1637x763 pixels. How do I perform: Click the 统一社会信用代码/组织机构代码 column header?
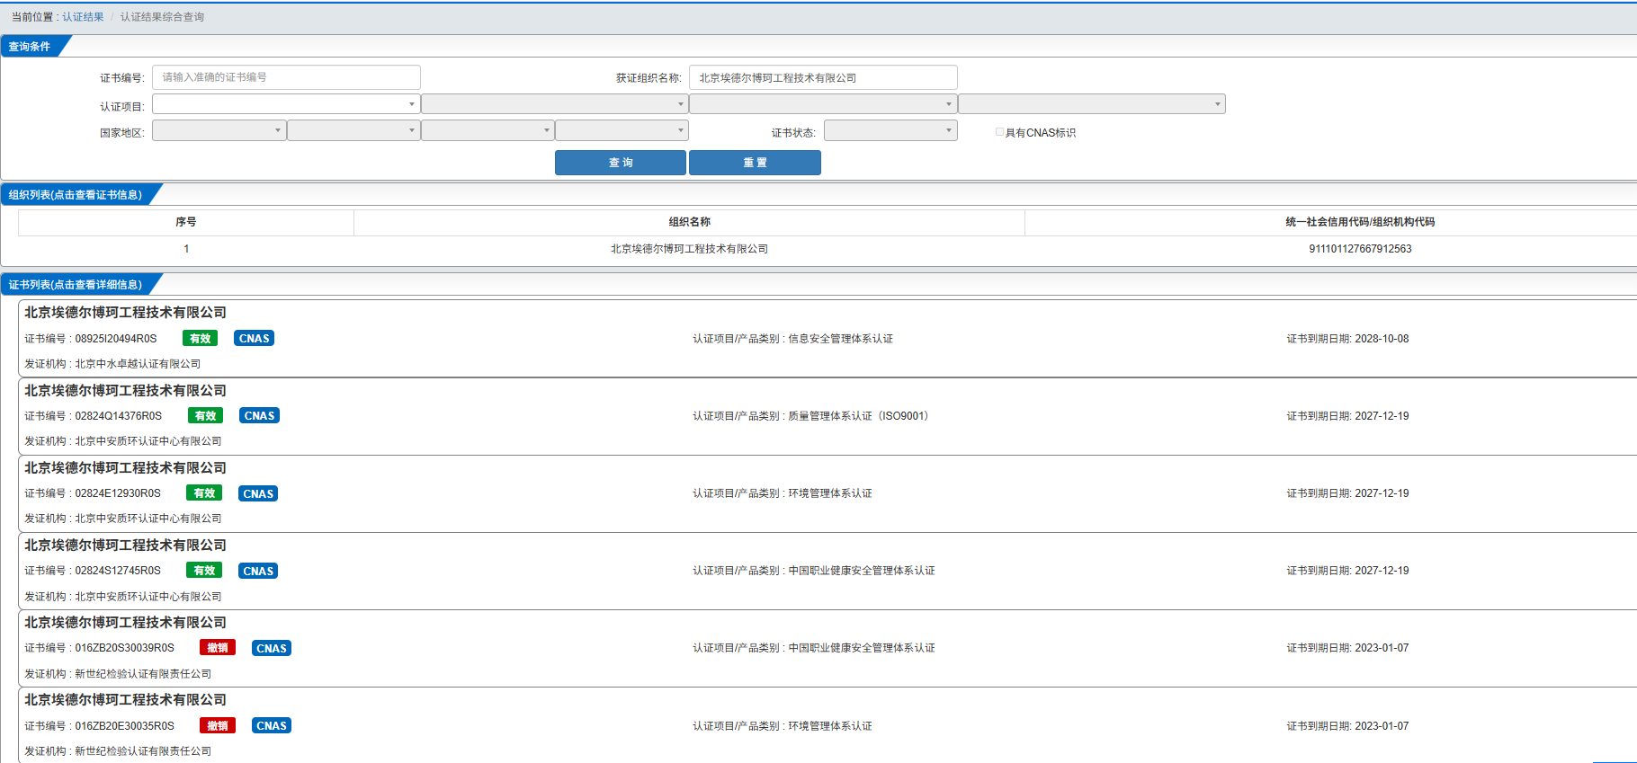pos(1360,222)
